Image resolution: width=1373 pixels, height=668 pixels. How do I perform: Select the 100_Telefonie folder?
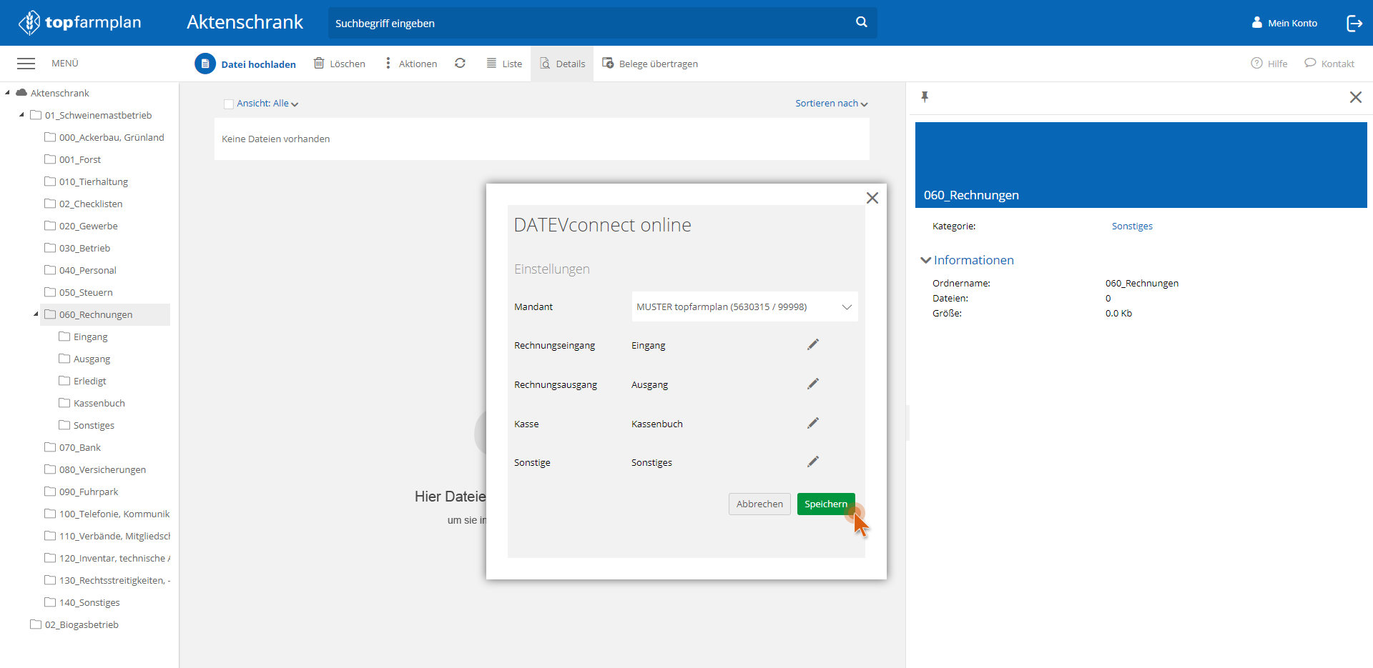click(x=107, y=514)
